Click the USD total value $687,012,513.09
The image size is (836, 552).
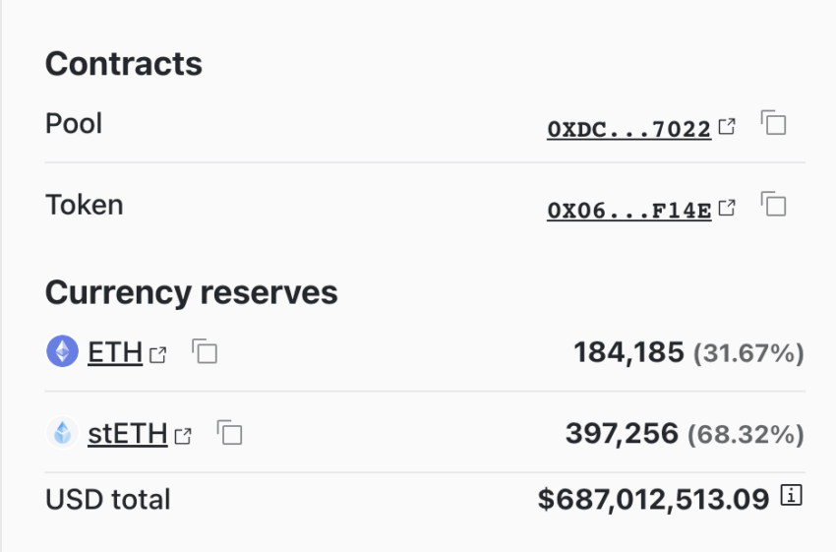[x=653, y=499]
